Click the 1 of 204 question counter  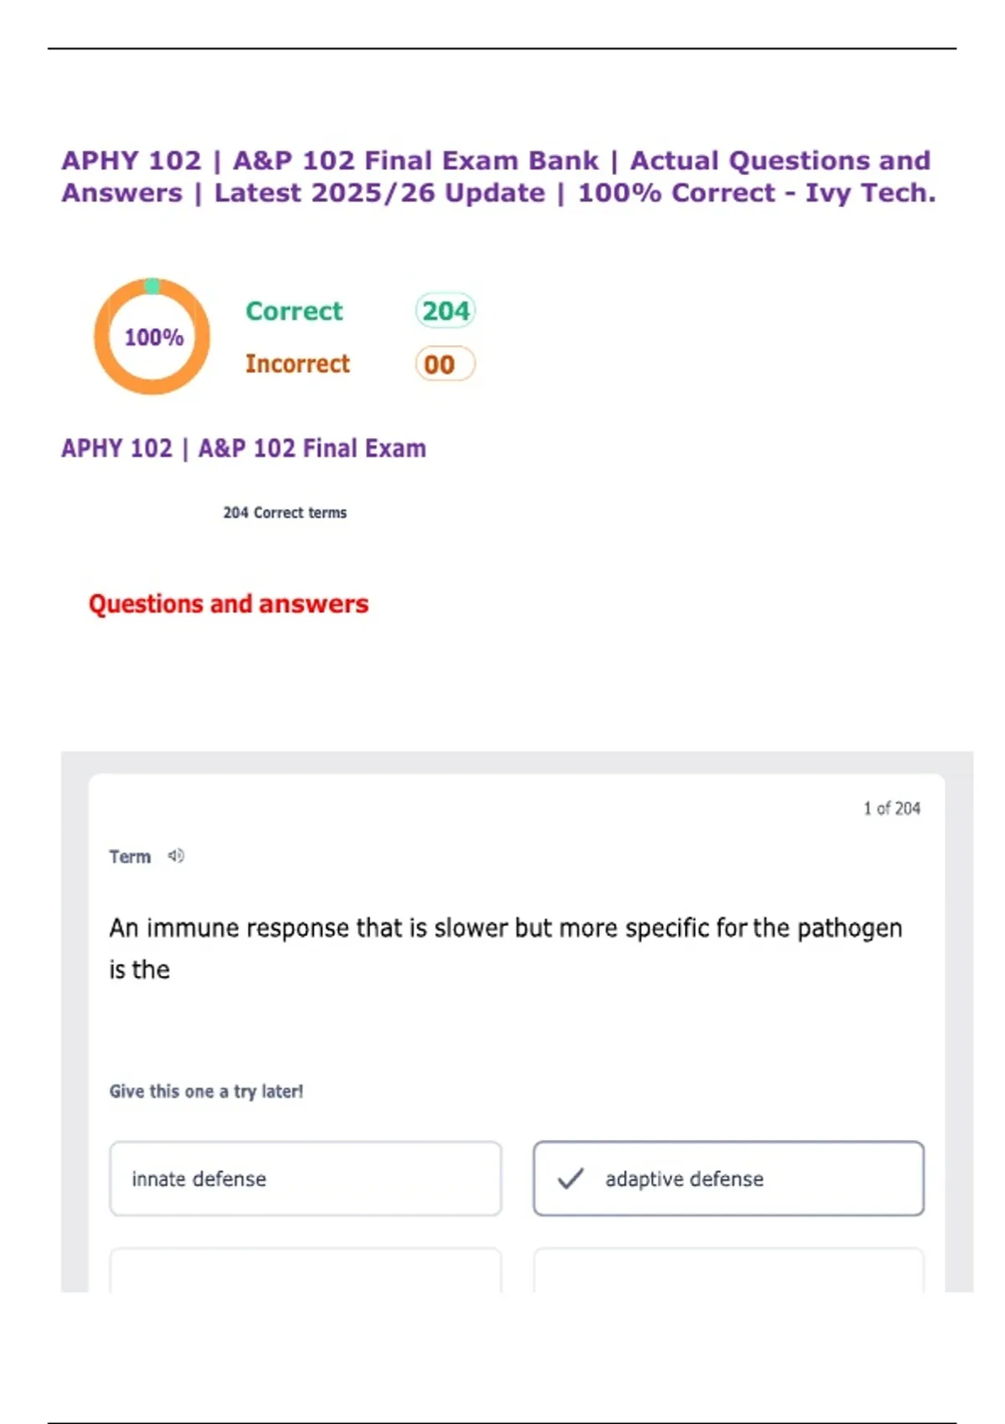pos(892,808)
